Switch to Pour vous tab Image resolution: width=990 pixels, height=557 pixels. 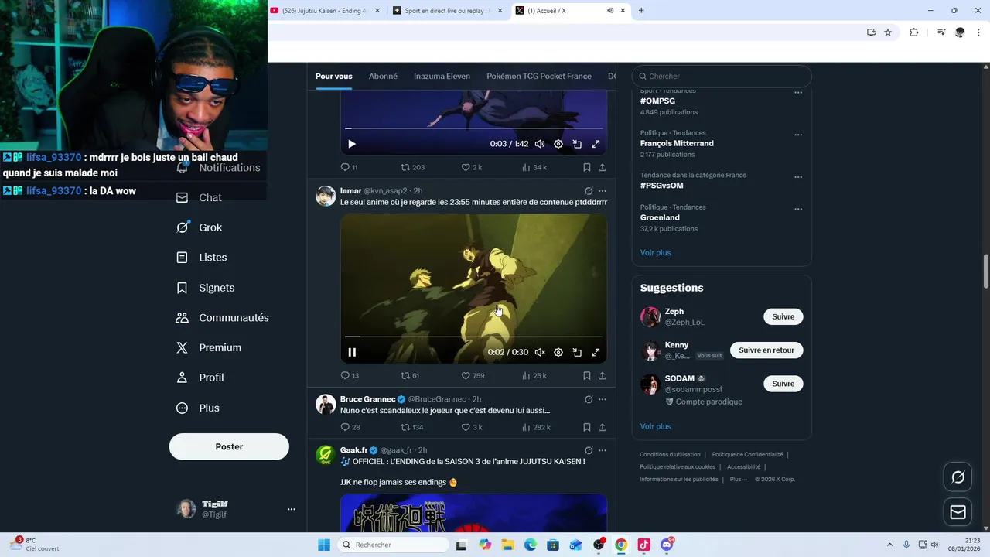[333, 76]
